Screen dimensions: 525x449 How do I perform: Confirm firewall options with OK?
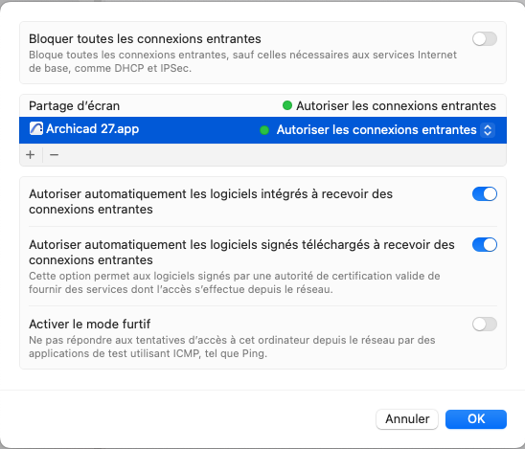(476, 419)
